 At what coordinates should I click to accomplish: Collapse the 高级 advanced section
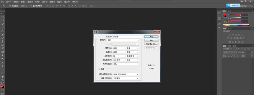(x=99, y=69)
